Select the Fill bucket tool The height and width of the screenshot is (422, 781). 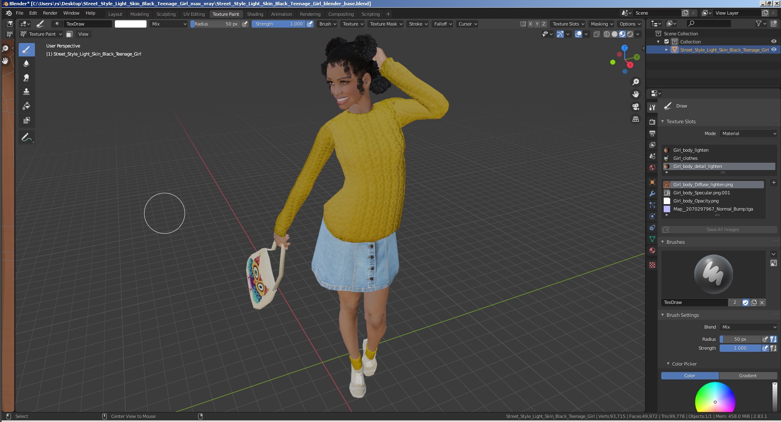coord(26,106)
